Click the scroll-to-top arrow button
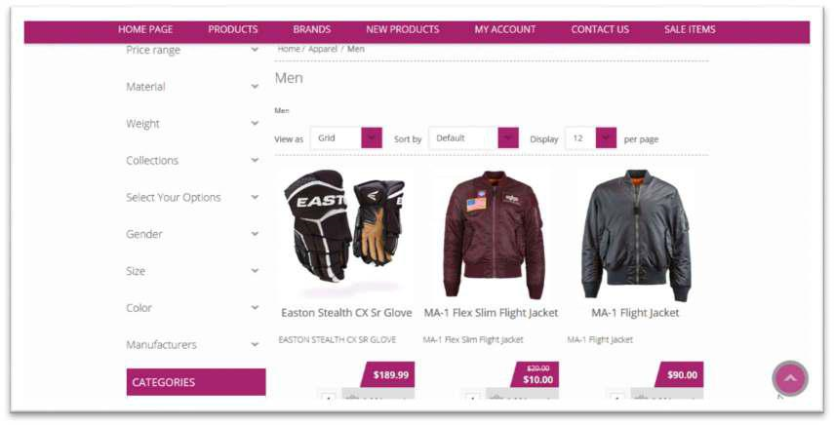 (x=790, y=378)
